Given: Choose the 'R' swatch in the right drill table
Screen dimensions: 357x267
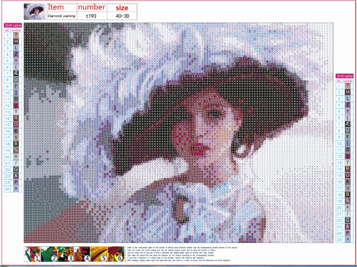Looking at the screenshot, I should [x=348, y=169].
